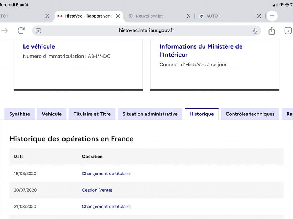Close the rightmost AUTO1 tab
This screenshot has height=219, width=293.
(x=259, y=16)
